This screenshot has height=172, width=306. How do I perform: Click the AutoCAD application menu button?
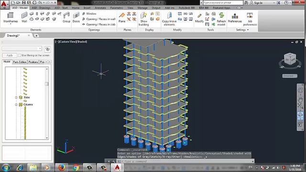4,4
